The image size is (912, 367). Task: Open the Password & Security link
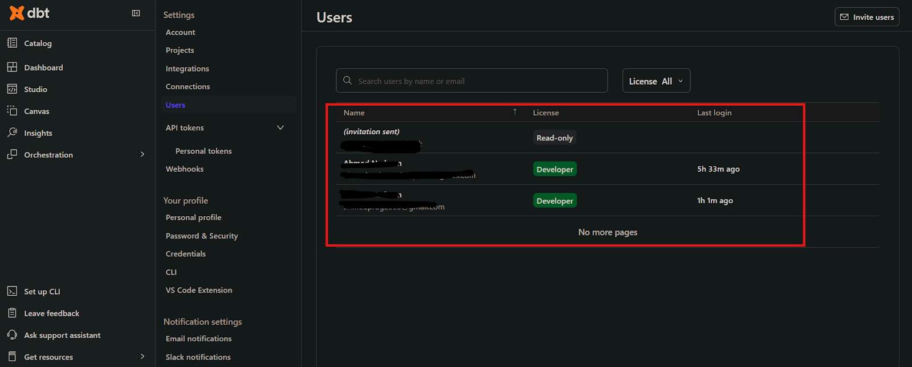[202, 236]
